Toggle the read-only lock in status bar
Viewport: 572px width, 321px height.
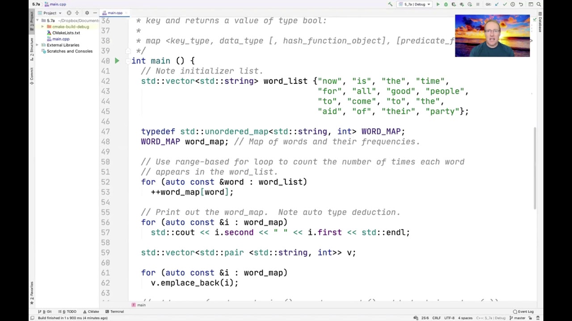tap(530, 318)
